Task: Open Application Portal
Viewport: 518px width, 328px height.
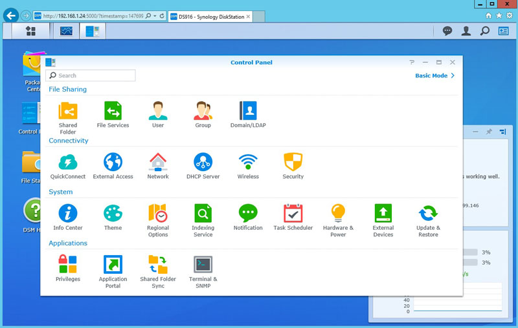Action: tap(113, 272)
